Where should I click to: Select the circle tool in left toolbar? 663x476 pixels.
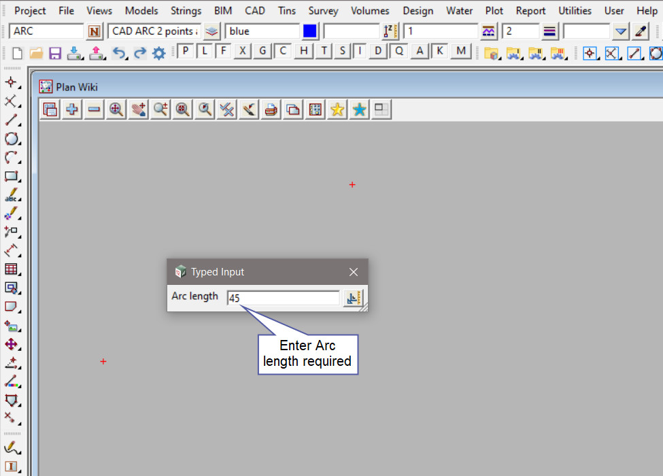[x=11, y=139]
